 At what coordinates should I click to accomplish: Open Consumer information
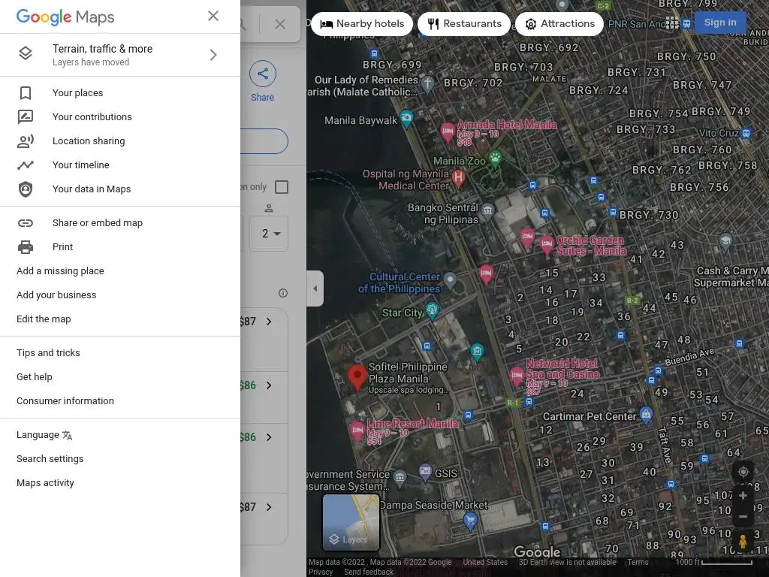click(65, 401)
